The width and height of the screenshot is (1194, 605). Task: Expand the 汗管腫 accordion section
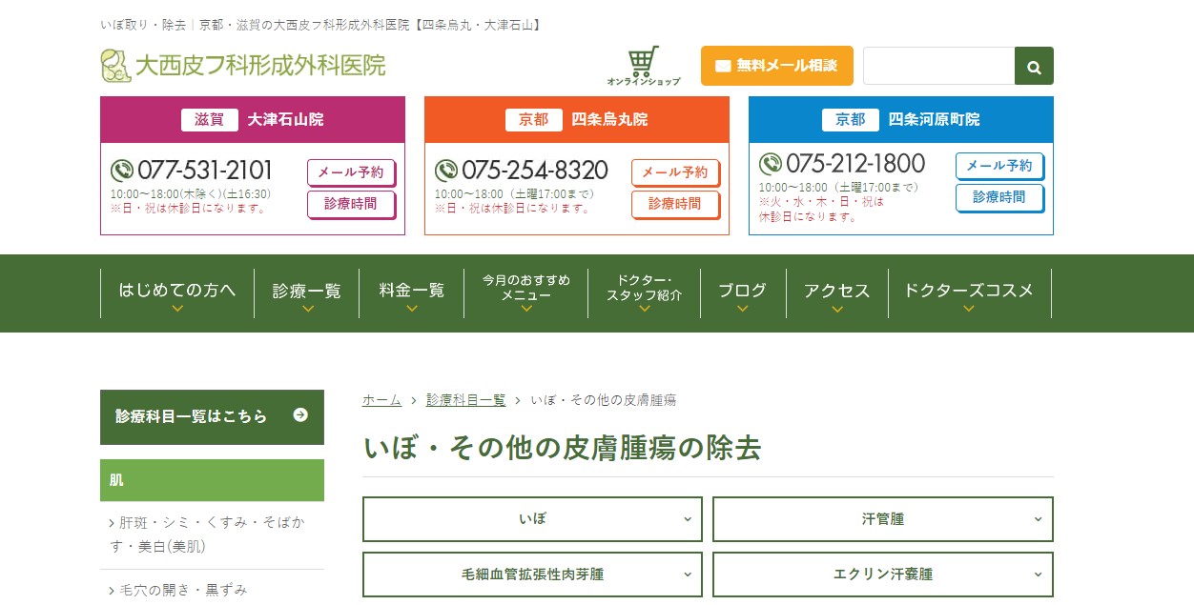[882, 519]
